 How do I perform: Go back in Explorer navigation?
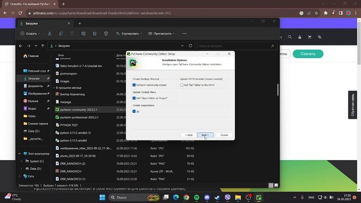pyautogui.click(x=20, y=46)
